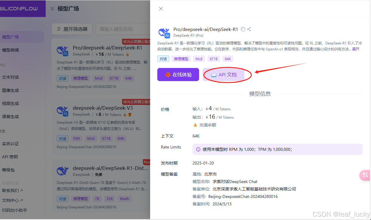Open the 联系我们 external link

pos(13,190)
